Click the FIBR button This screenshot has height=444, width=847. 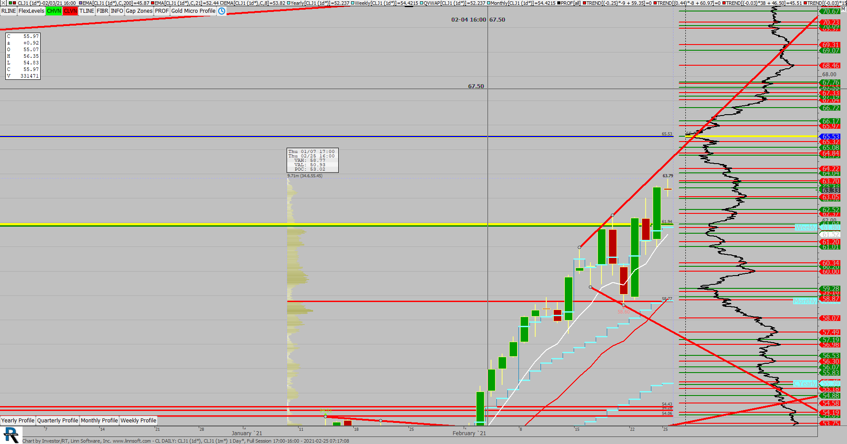(102, 11)
